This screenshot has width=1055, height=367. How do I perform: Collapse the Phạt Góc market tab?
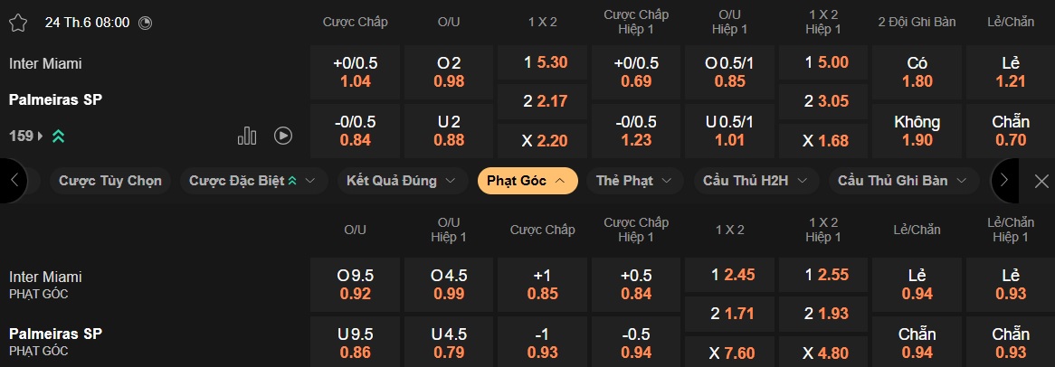tap(527, 181)
